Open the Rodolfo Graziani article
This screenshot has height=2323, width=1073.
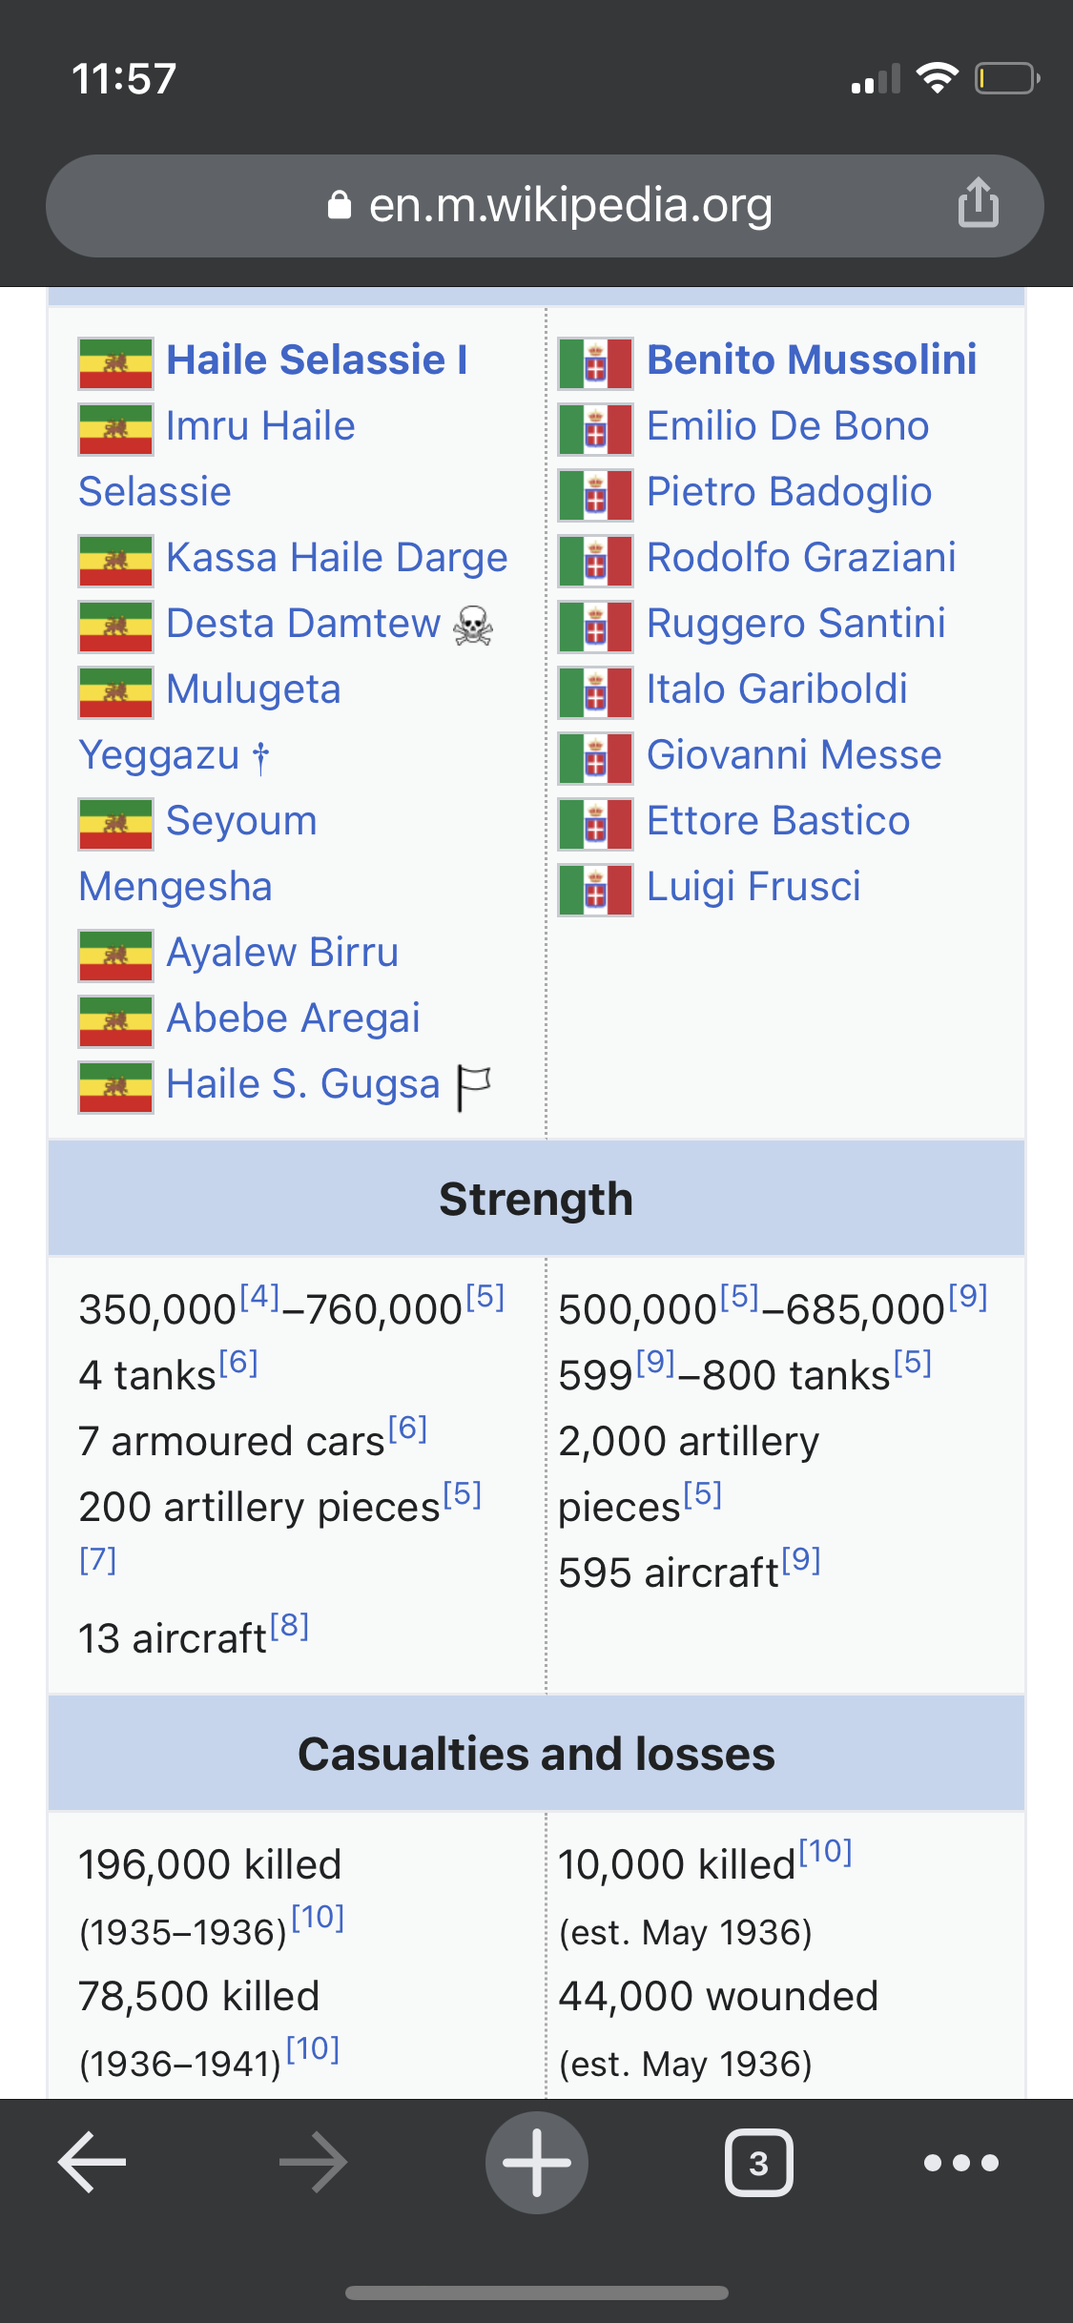click(801, 557)
